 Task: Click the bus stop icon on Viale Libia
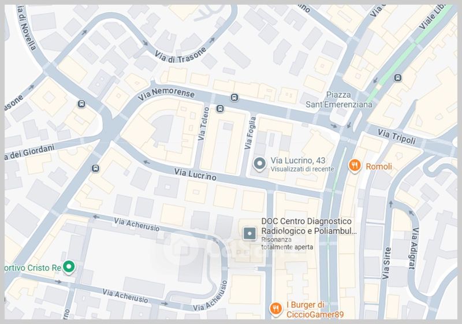(398, 78)
